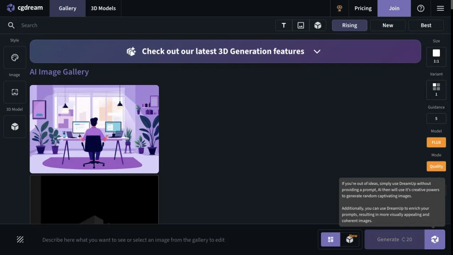The height and width of the screenshot is (255, 453).
Task: Click the prompt description input field
Action: (x=174, y=240)
